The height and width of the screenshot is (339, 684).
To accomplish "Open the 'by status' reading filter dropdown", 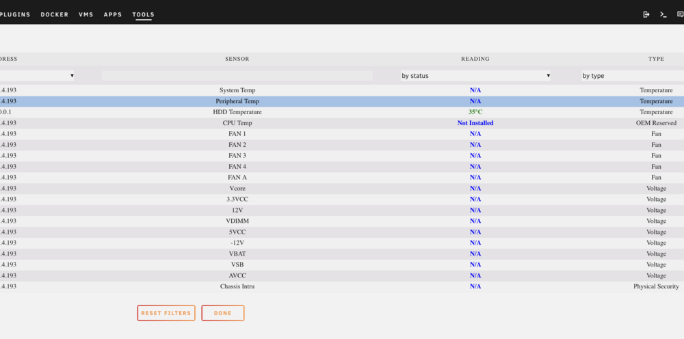I will click(x=475, y=76).
